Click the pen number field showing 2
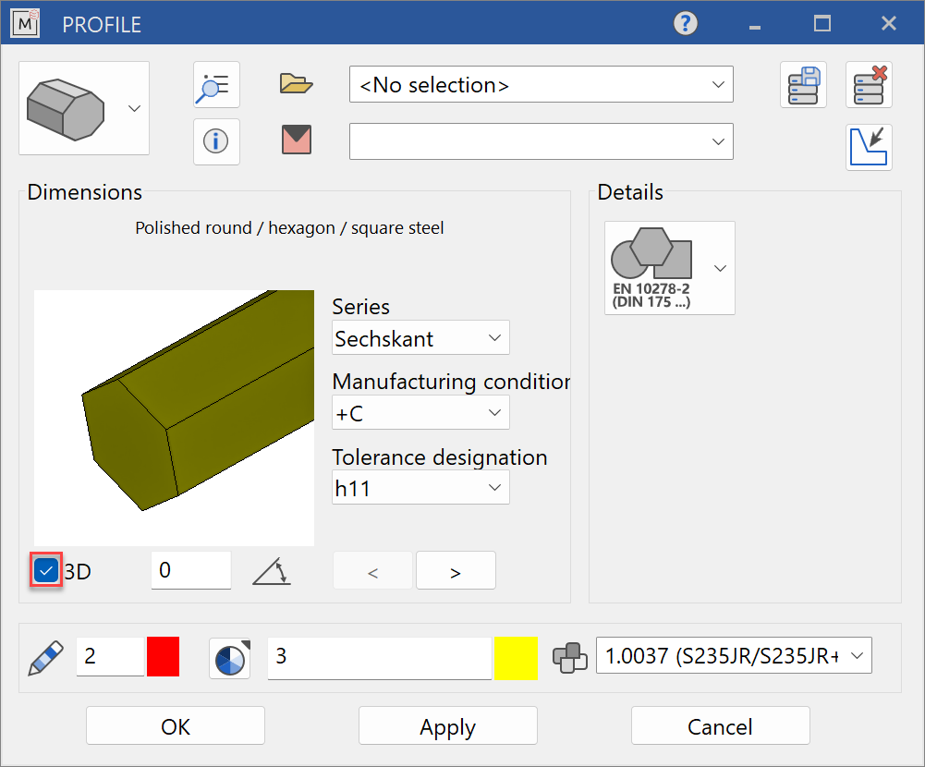The image size is (925, 767). pyautogui.click(x=110, y=656)
